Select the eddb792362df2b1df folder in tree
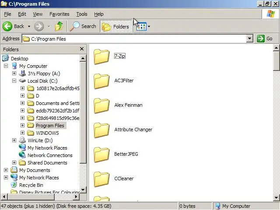280x210 pixels. [x=57, y=111]
